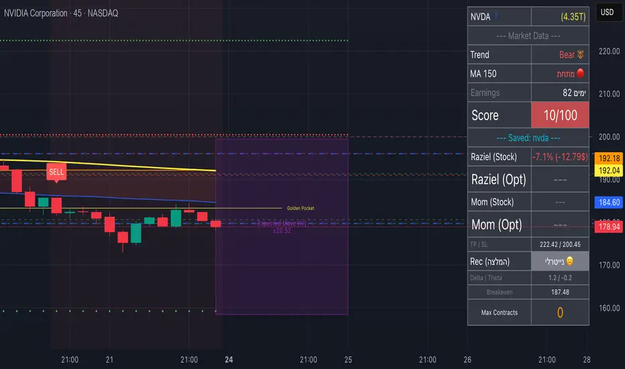This screenshot has width=625, height=369.
Task: Click the 160.00 price axis label
Action: (609, 308)
